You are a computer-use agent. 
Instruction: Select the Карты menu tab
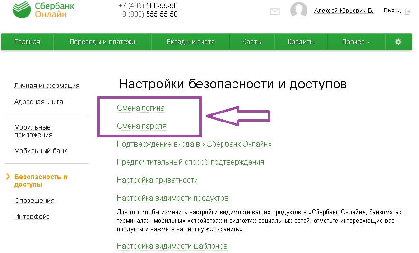pos(252,42)
